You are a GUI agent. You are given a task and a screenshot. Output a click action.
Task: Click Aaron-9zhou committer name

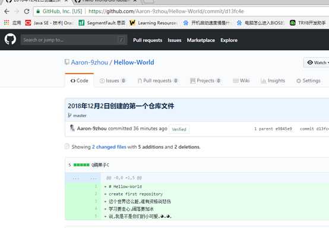91,129
